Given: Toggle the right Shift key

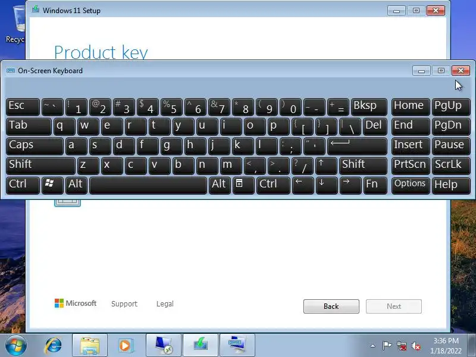Looking at the screenshot, I should [363, 165].
